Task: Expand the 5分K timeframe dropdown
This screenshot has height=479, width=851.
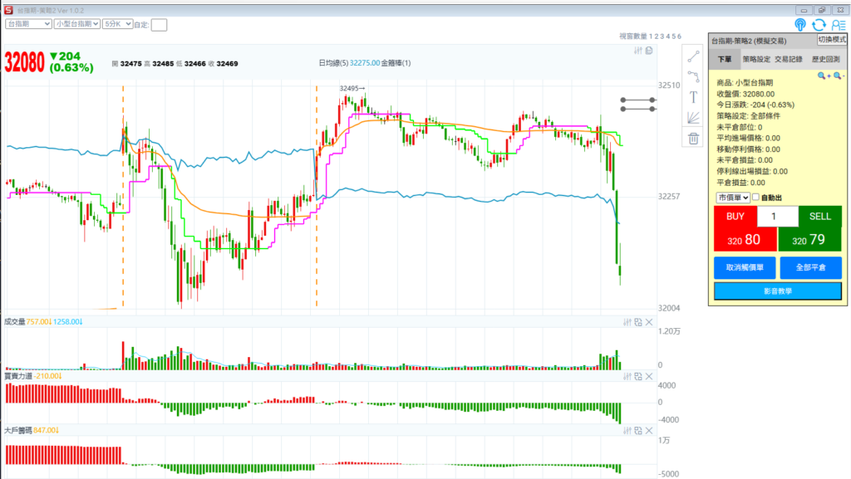Action: click(116, 24)
